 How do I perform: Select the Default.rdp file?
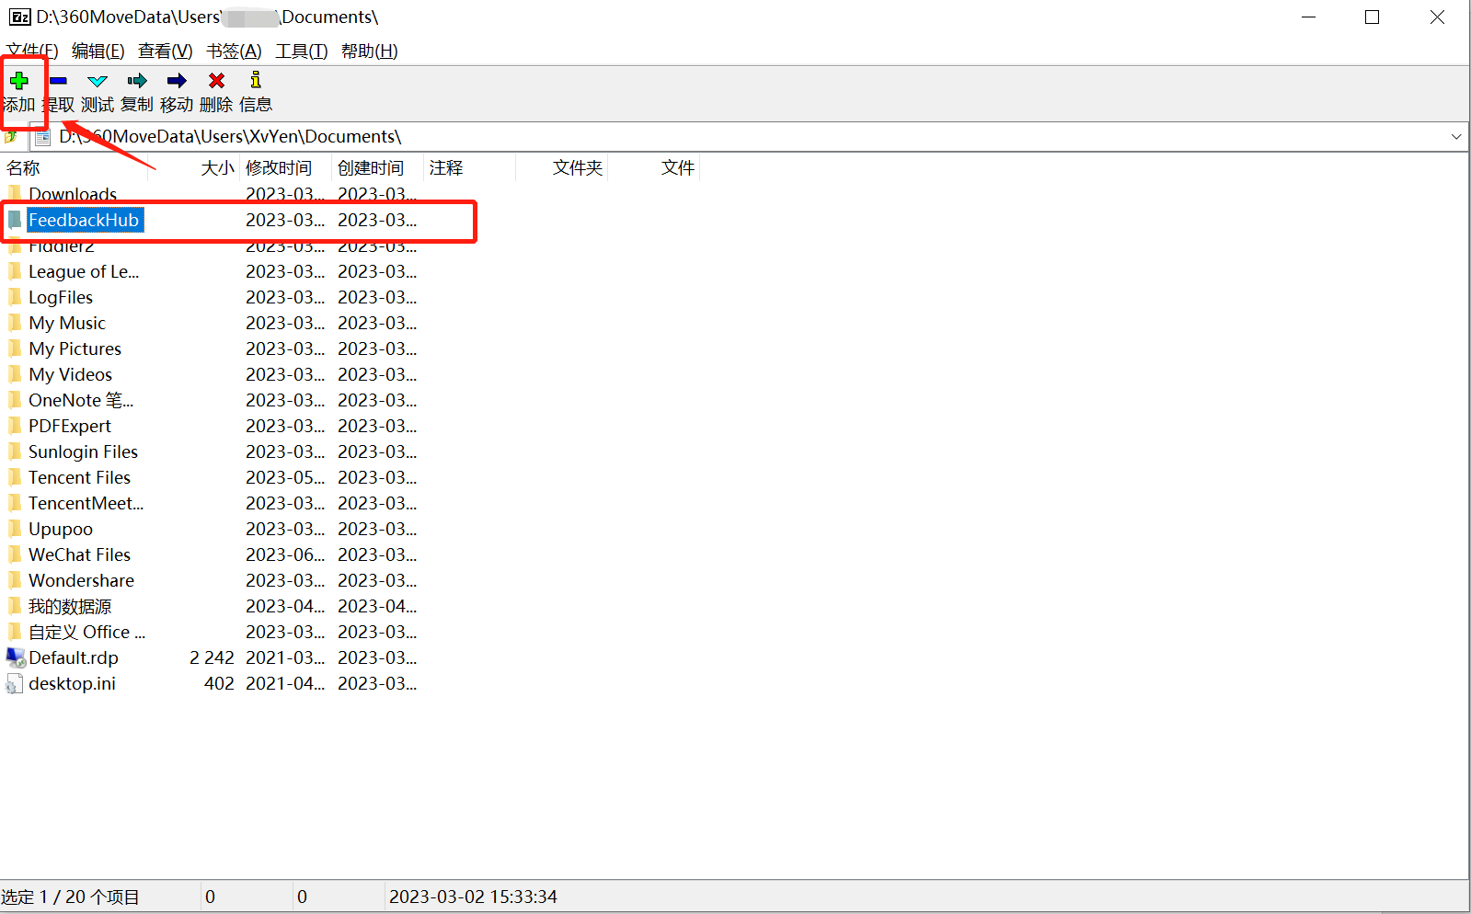point(74,657)
